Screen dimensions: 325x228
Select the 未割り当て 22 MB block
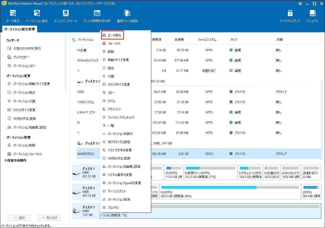[x=311, y=172]
